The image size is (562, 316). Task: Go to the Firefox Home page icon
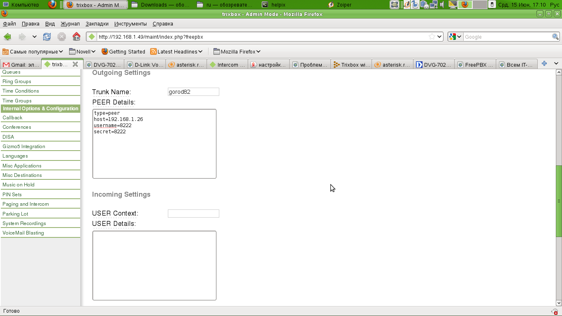(77, 37)
